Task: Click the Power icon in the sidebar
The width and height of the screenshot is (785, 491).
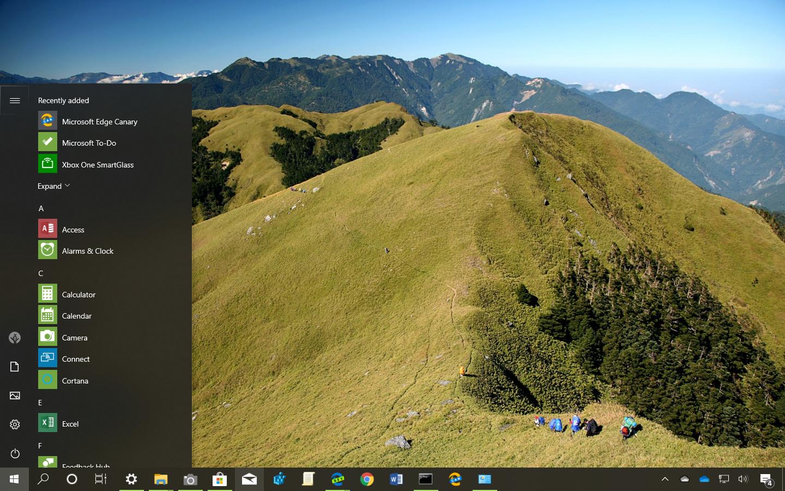Action: (x=15, y=453)
